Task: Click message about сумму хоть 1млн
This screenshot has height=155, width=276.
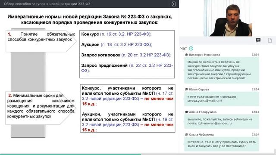Action: (222, 144)
